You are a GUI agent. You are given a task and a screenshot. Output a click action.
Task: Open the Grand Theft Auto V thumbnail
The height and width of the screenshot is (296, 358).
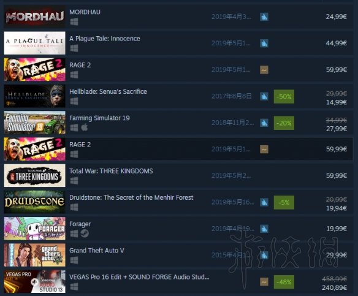(35, 255)
